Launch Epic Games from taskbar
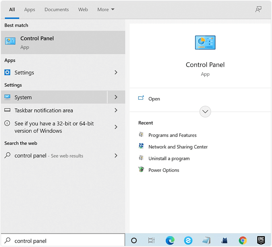 261,241
